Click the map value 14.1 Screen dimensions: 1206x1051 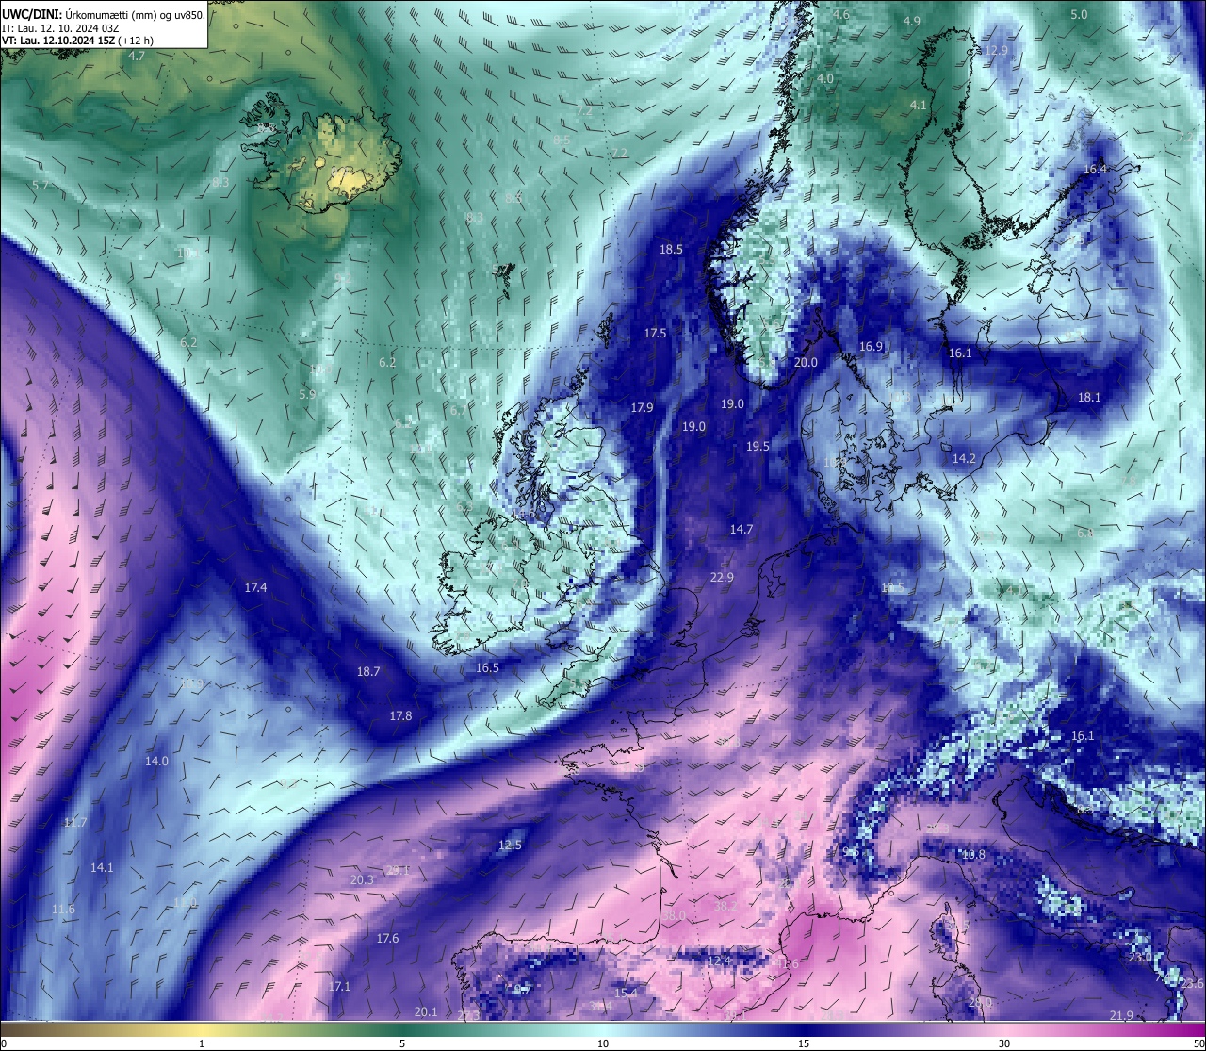coord(102,868)
